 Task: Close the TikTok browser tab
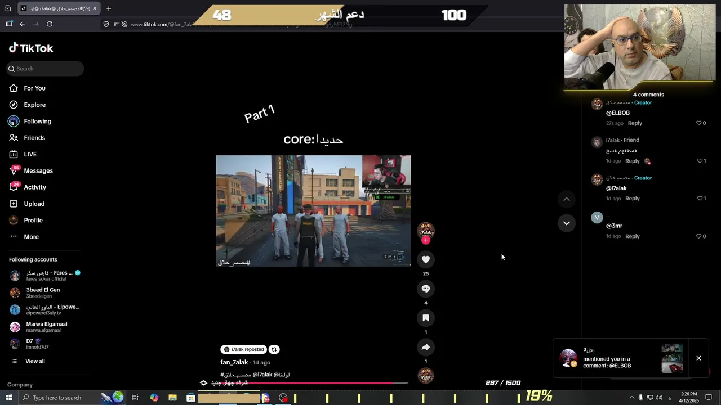pos(95,8)
